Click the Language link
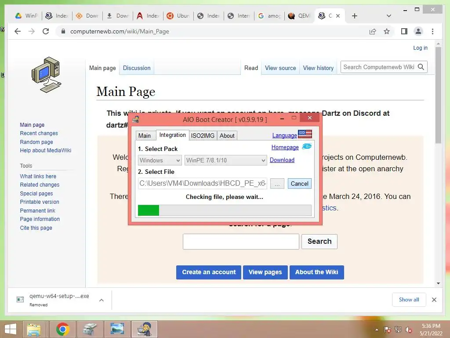Screen dimensions: 450x338 (x=284, y=135)
